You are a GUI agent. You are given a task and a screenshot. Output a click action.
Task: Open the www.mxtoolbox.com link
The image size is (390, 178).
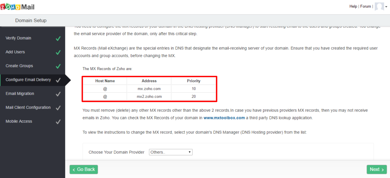click(224, 118)
